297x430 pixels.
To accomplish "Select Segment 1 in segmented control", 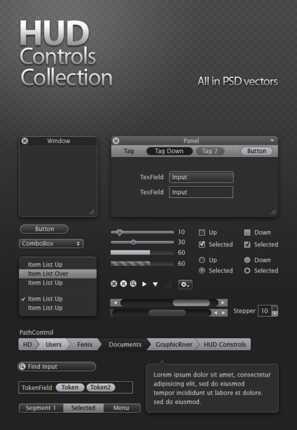I will (x=41, y=408).
